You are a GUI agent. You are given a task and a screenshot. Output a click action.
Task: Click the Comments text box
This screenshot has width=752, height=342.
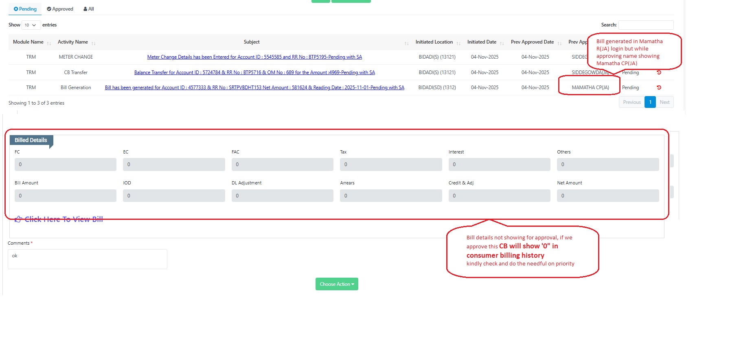point(88,259)
